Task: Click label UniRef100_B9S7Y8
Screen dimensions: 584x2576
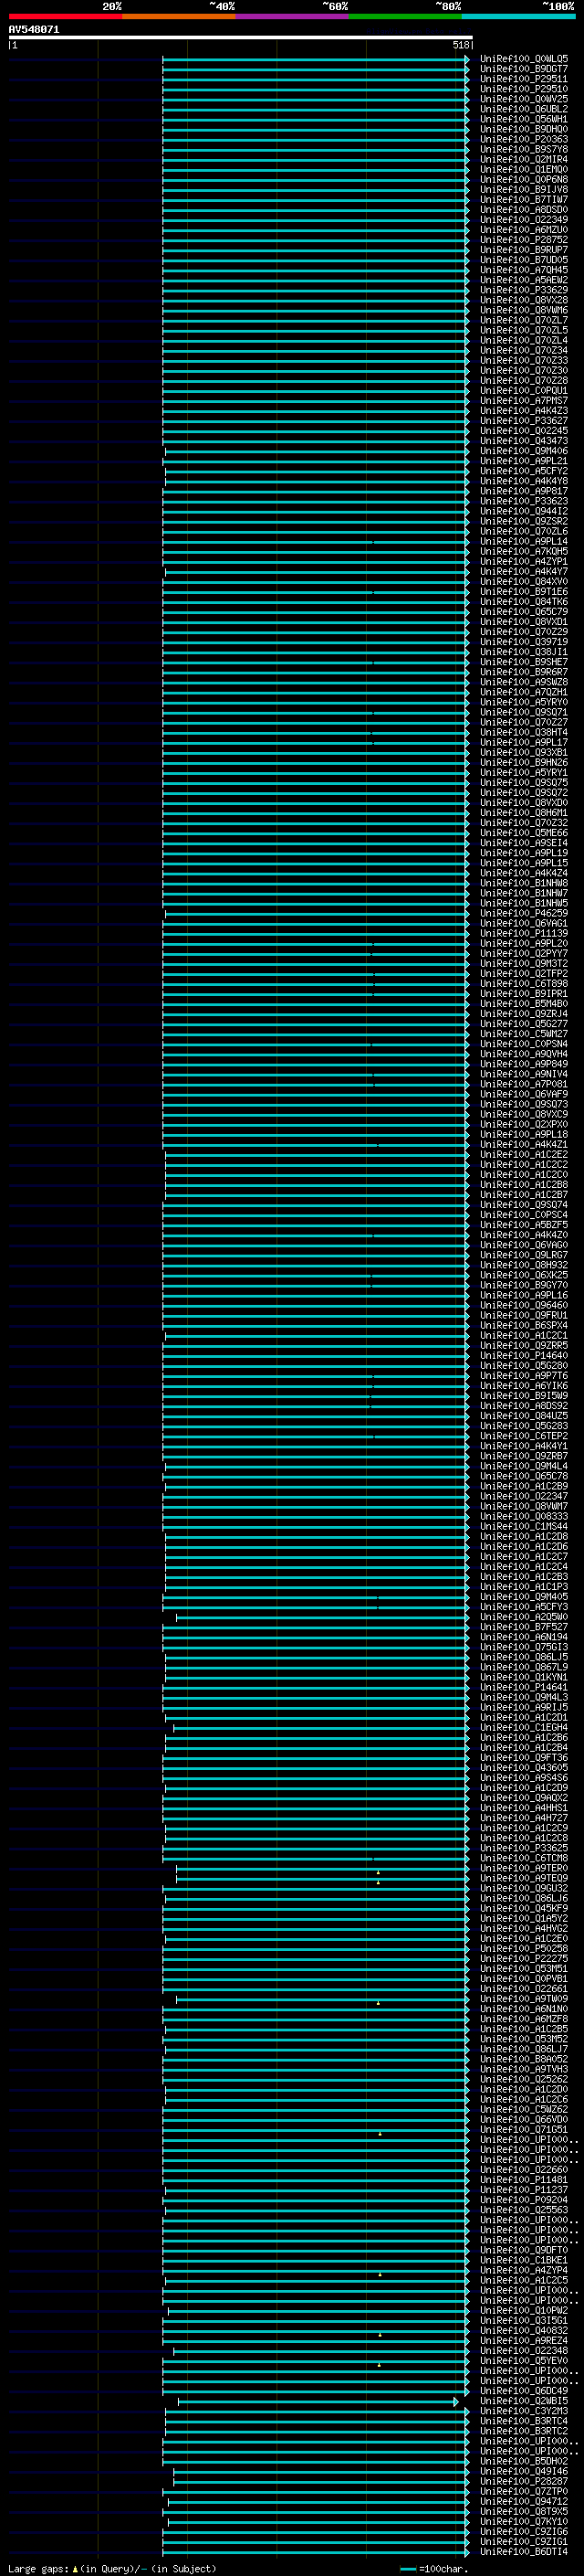Action: coord(523,149)
